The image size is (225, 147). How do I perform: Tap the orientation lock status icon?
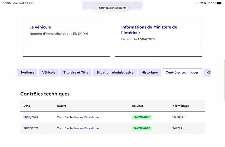tap(205, 3)
